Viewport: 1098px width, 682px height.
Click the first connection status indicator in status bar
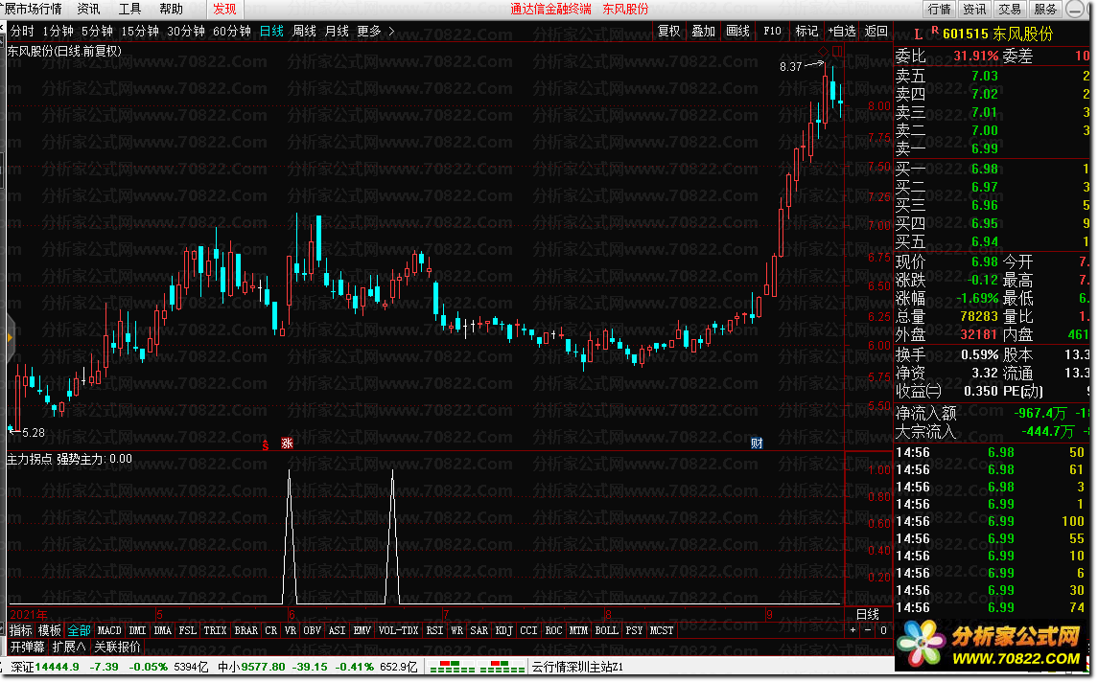(x=453, y=668)
